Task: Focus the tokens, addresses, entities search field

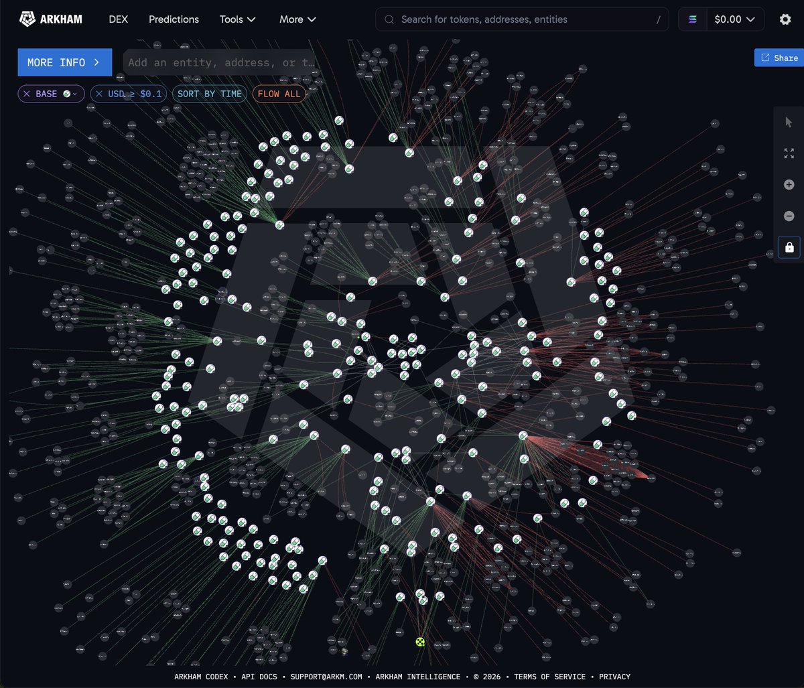Action: pyautogui.click(x=522, y=19)
